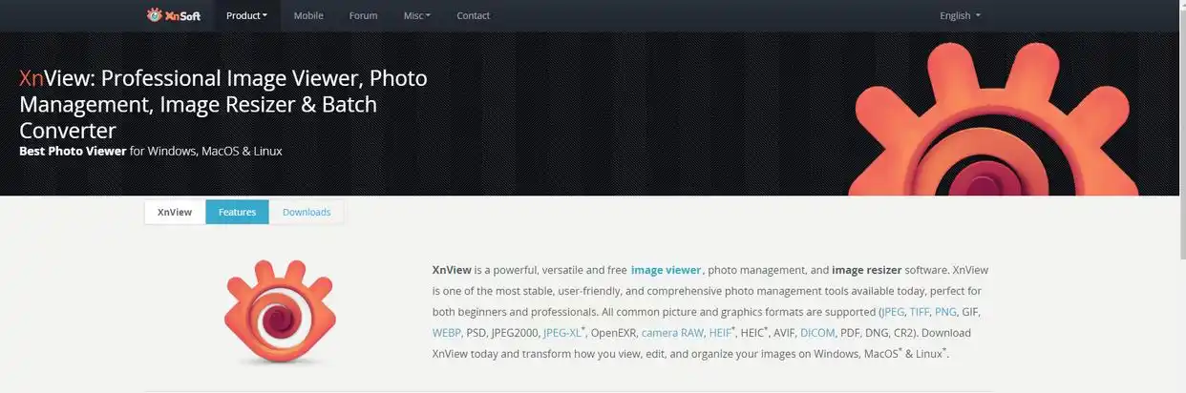This screenshot has height=393, width=1186.
Task: Click the XnSoft logo icon
Action: click(155, 15)
